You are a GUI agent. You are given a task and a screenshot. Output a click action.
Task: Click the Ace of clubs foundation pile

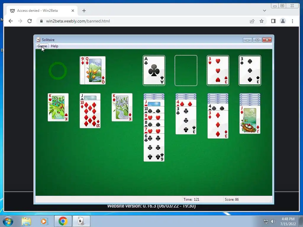click(154, 70)
